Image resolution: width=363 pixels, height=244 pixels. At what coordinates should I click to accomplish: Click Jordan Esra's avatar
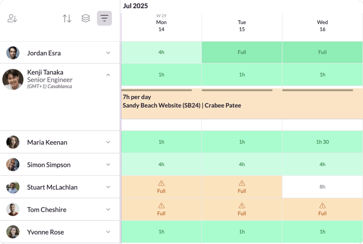pyautogui.click(x=13, y=53)
